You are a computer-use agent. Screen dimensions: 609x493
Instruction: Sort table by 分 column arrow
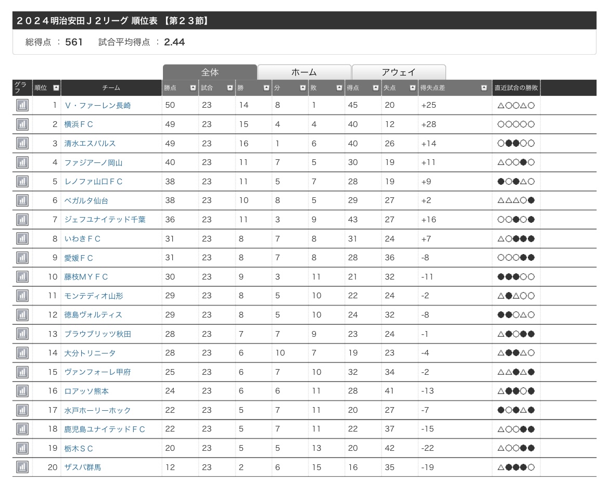point(303,88)
